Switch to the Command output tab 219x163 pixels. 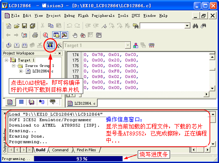point(60,150)
